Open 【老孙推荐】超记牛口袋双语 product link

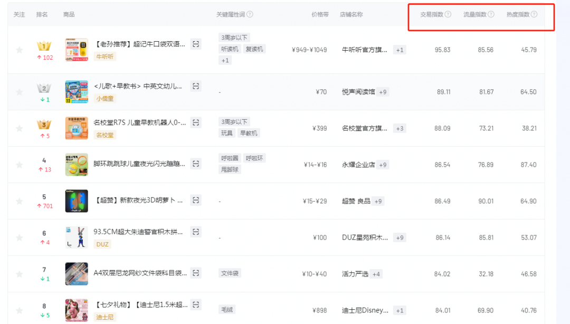(x=139, y=44)
